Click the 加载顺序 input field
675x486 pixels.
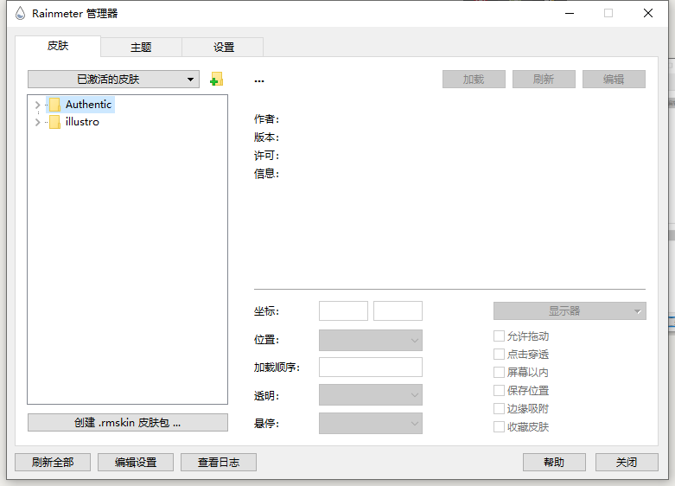(371, 367)
